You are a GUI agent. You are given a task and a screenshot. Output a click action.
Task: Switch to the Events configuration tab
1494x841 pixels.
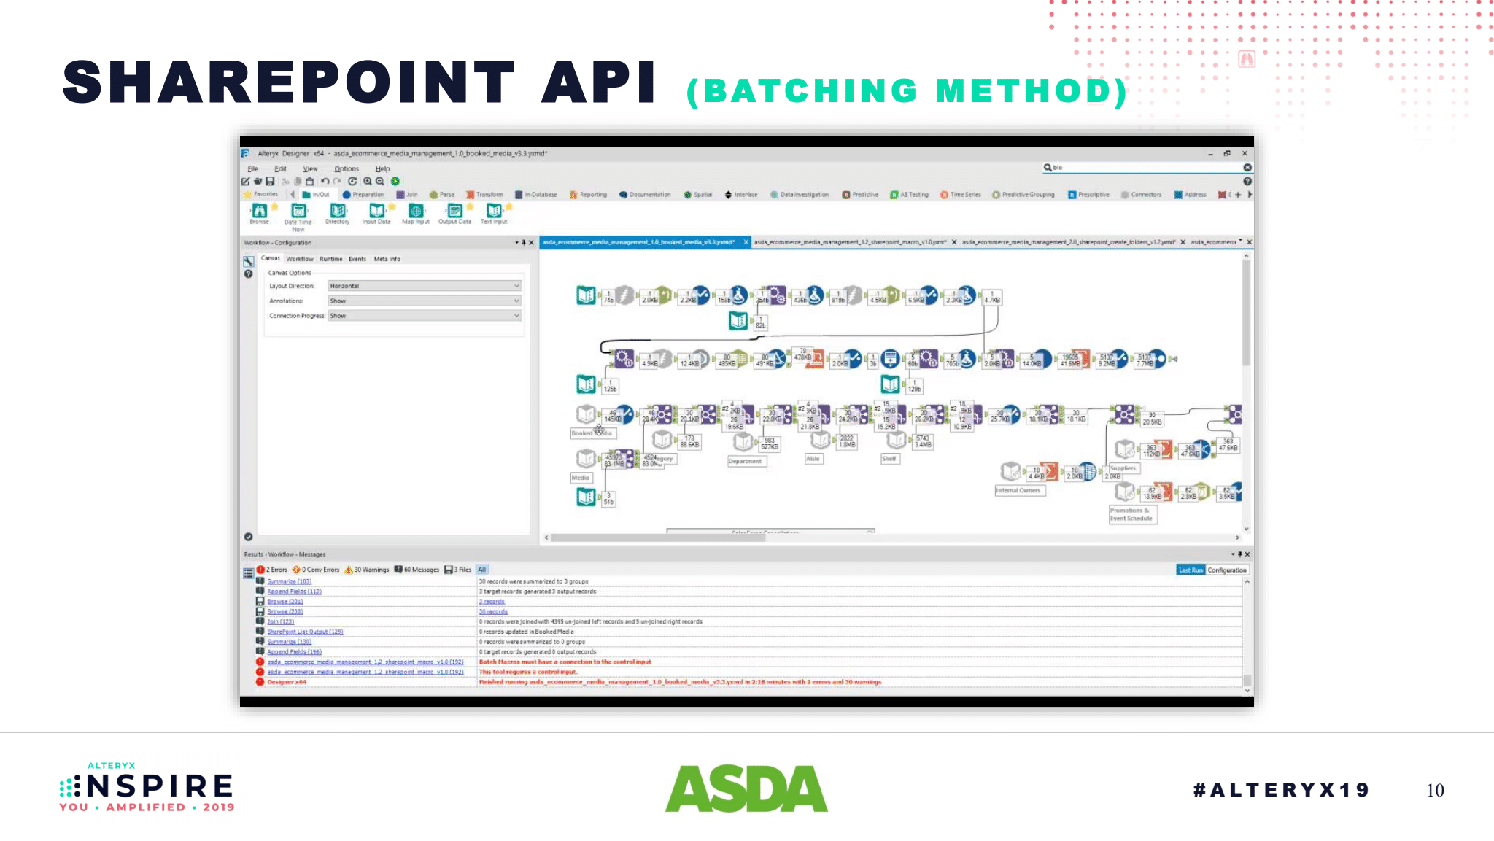[357, 259]
